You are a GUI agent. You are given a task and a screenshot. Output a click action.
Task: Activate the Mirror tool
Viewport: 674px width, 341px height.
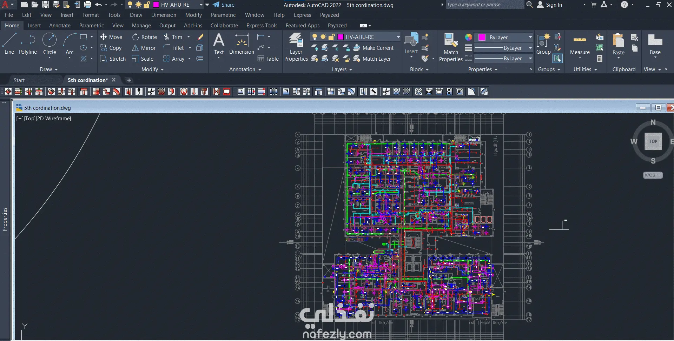tap(144, 48)
